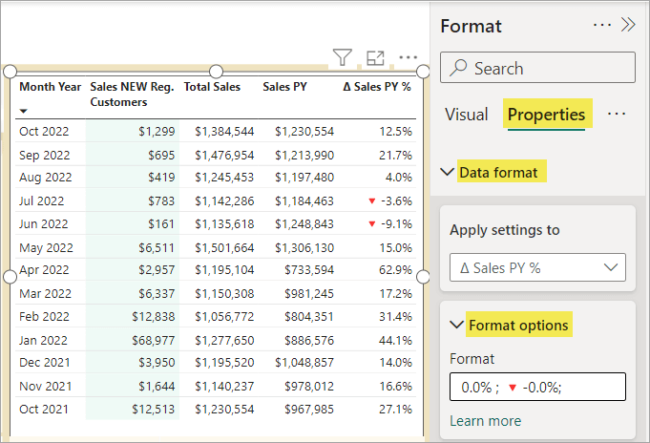The image size is (650, 443).
Task: Click the -9.1% value cell
Action: pyautogui.click(x=390, y=224)
